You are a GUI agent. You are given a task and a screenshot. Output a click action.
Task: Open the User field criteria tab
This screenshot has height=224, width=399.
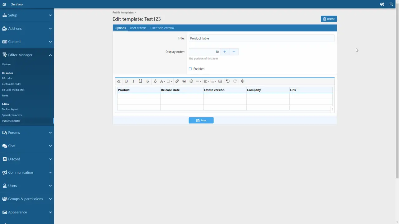pos(162,28)
